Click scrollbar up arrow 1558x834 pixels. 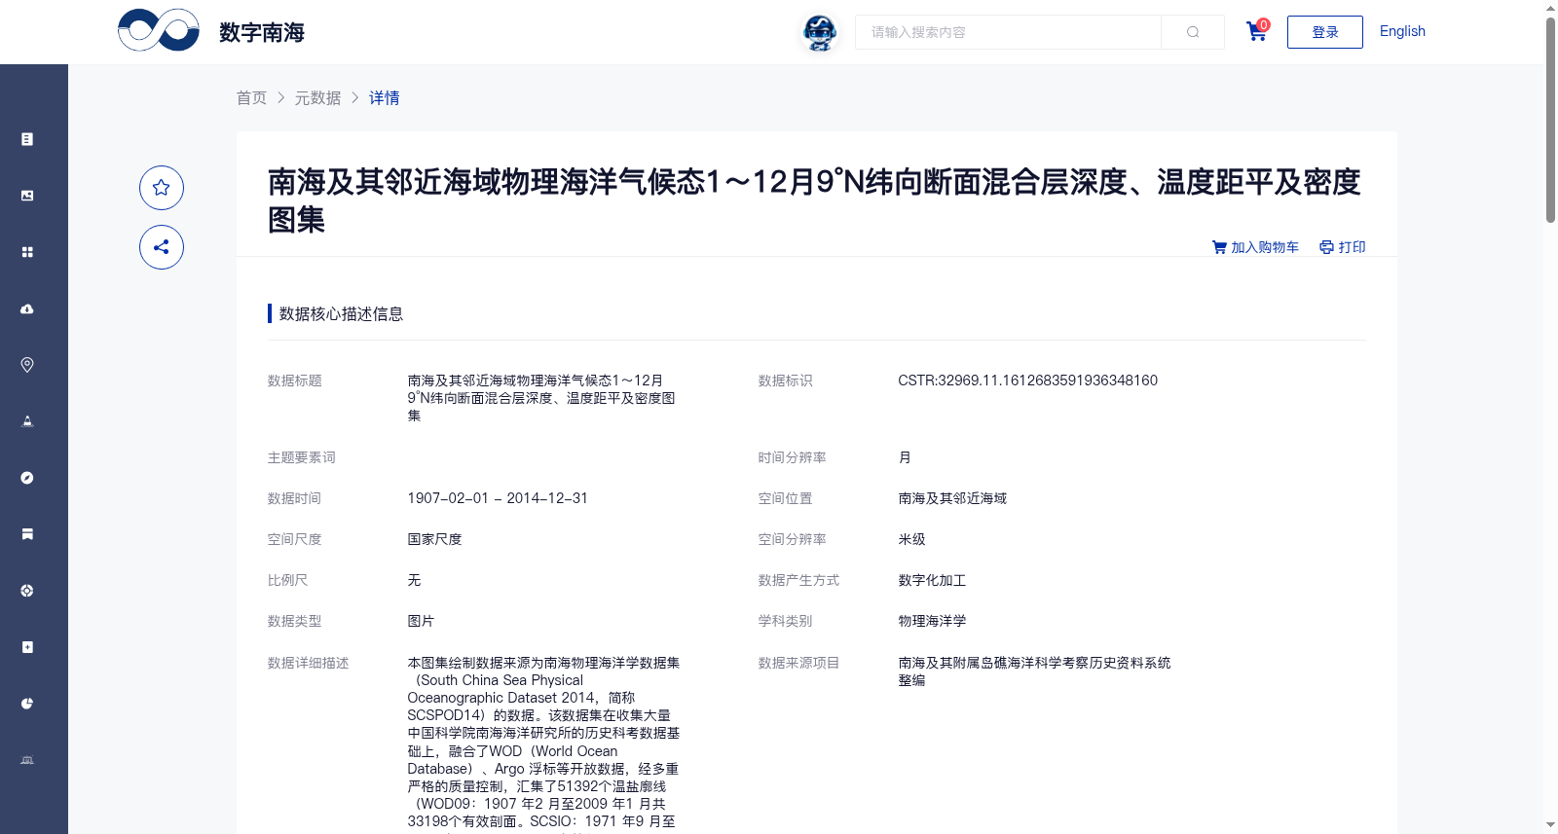(x=1550, y=8)
